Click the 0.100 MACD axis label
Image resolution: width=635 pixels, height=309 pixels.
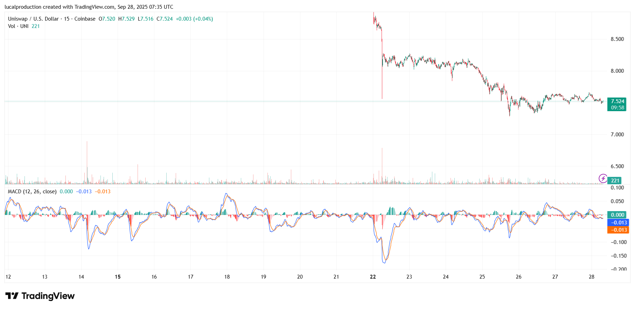[x=617, y=188]
